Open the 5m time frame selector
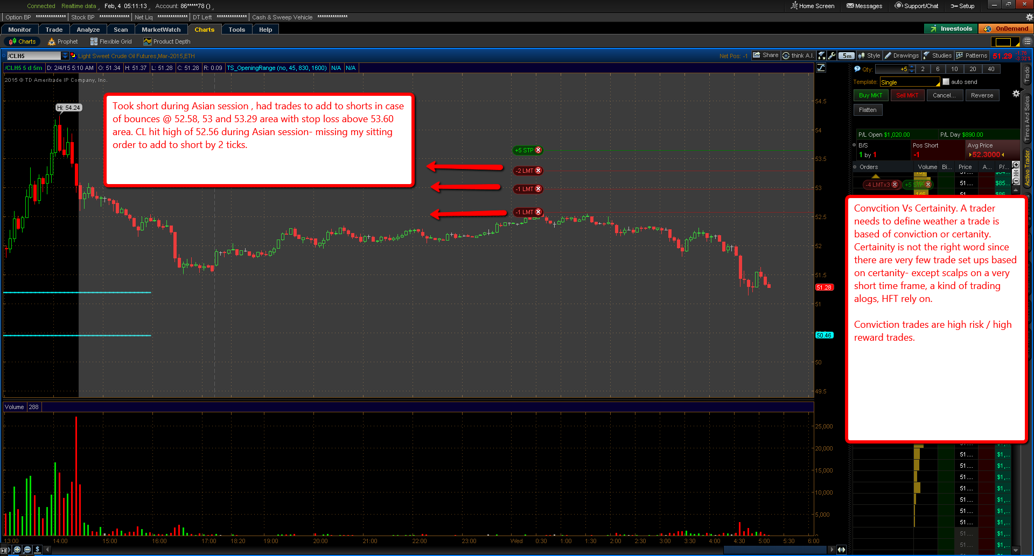This screenshot has width=1034, height=556. click(847, 55)
